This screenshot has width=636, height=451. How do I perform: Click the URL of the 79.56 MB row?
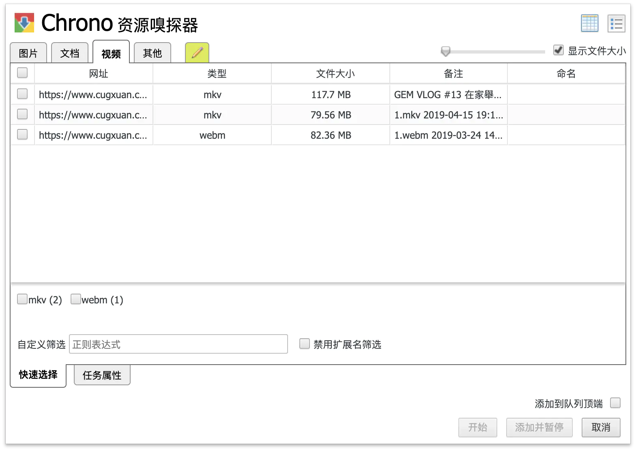pos(93,115)
